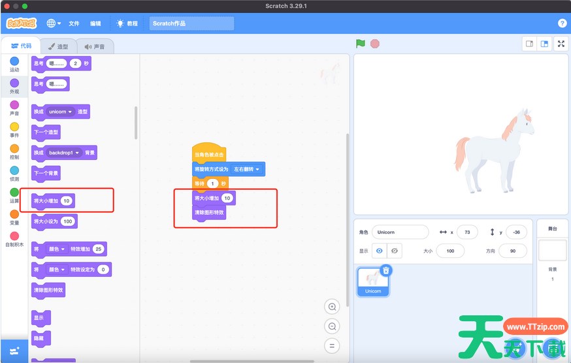Enter full screen stage mode
This screenshot has height=363, width=571.
[x=561, y=44]
